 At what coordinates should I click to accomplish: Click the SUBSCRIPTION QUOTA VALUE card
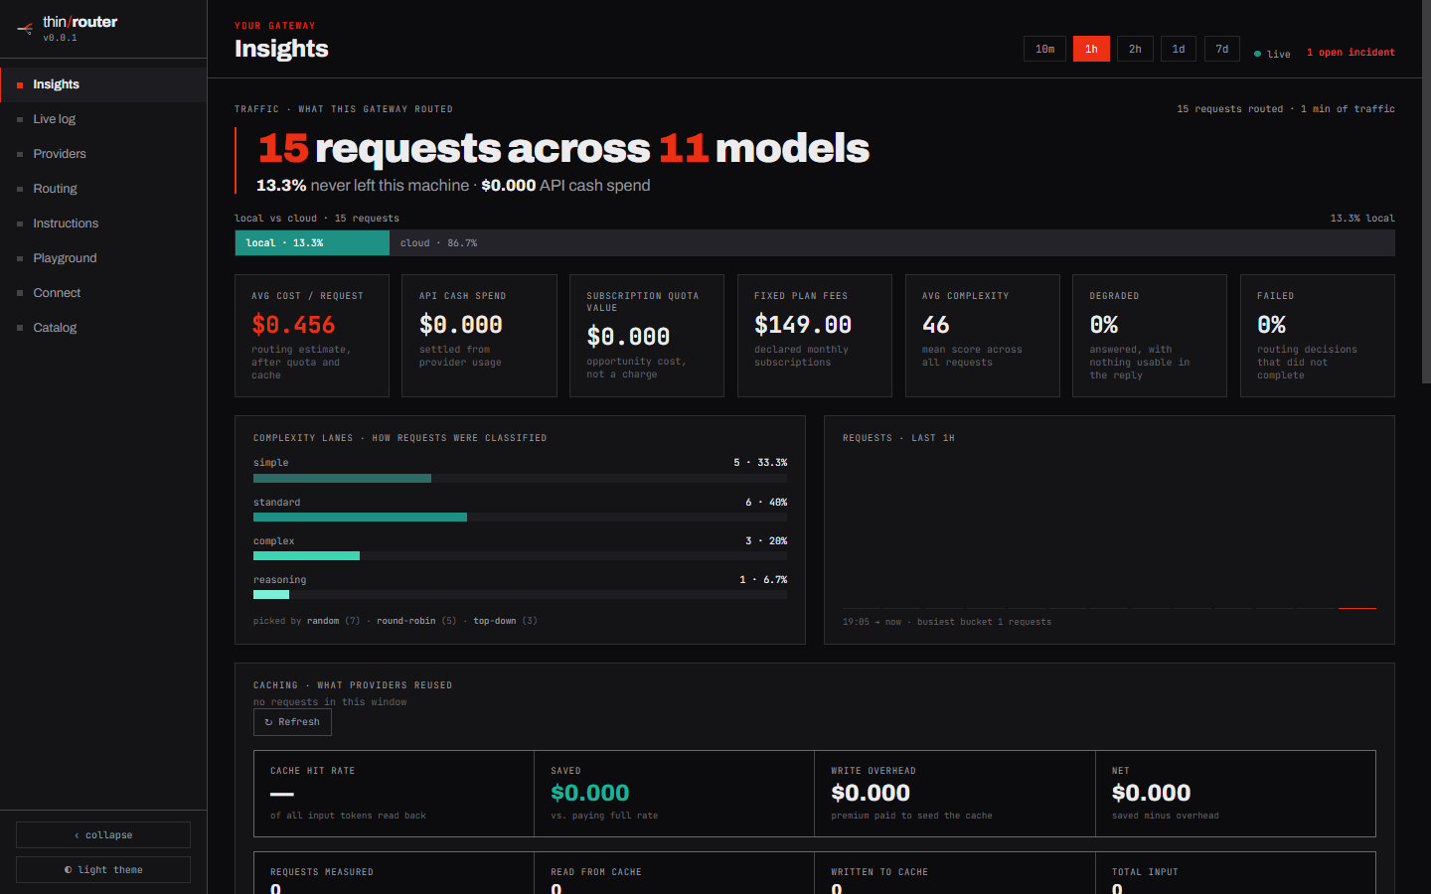point(647,336)
